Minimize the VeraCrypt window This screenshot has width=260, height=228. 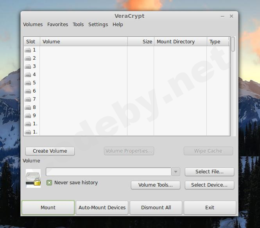pos(222,16)
